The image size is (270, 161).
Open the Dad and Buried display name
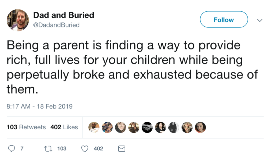tap(63, 15)
